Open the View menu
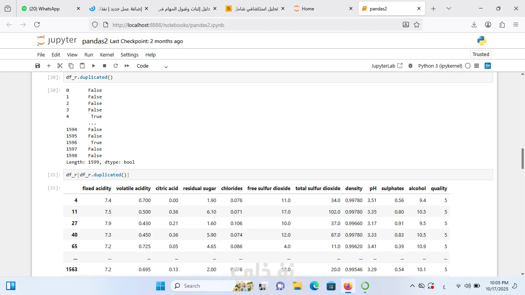Image resolution: width=525 pixels, height=295 pixels. tap(72, 55)
